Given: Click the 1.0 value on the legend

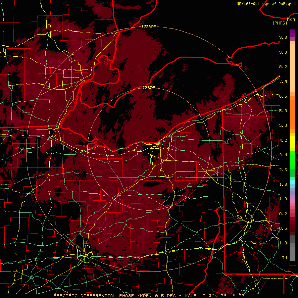Looking at the screenshot, I should (283, 199).
